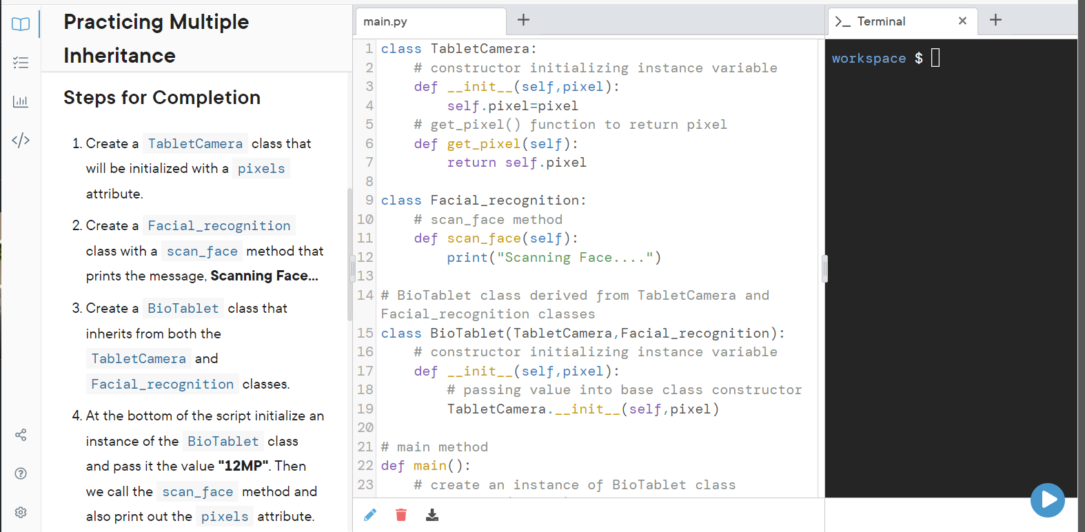Select the main.py editor tab
This screenshot has width=1085, height=532.
tap(431, 21)
